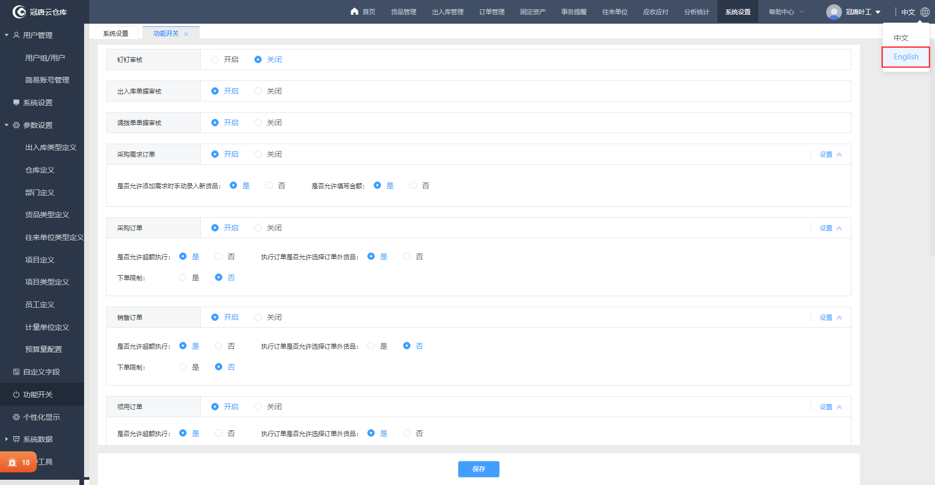Click the monitor icon beside 系统设置 sidebar
This screenshot has width=935, height=485.
point(16,102)
